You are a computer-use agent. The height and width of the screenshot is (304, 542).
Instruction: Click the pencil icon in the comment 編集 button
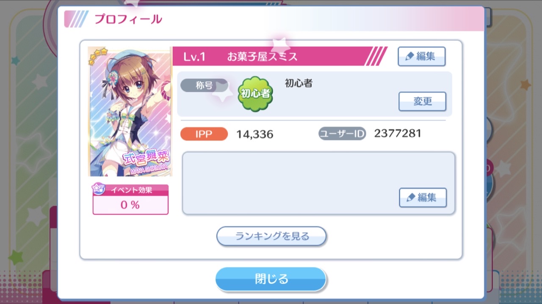coord(410,198)
